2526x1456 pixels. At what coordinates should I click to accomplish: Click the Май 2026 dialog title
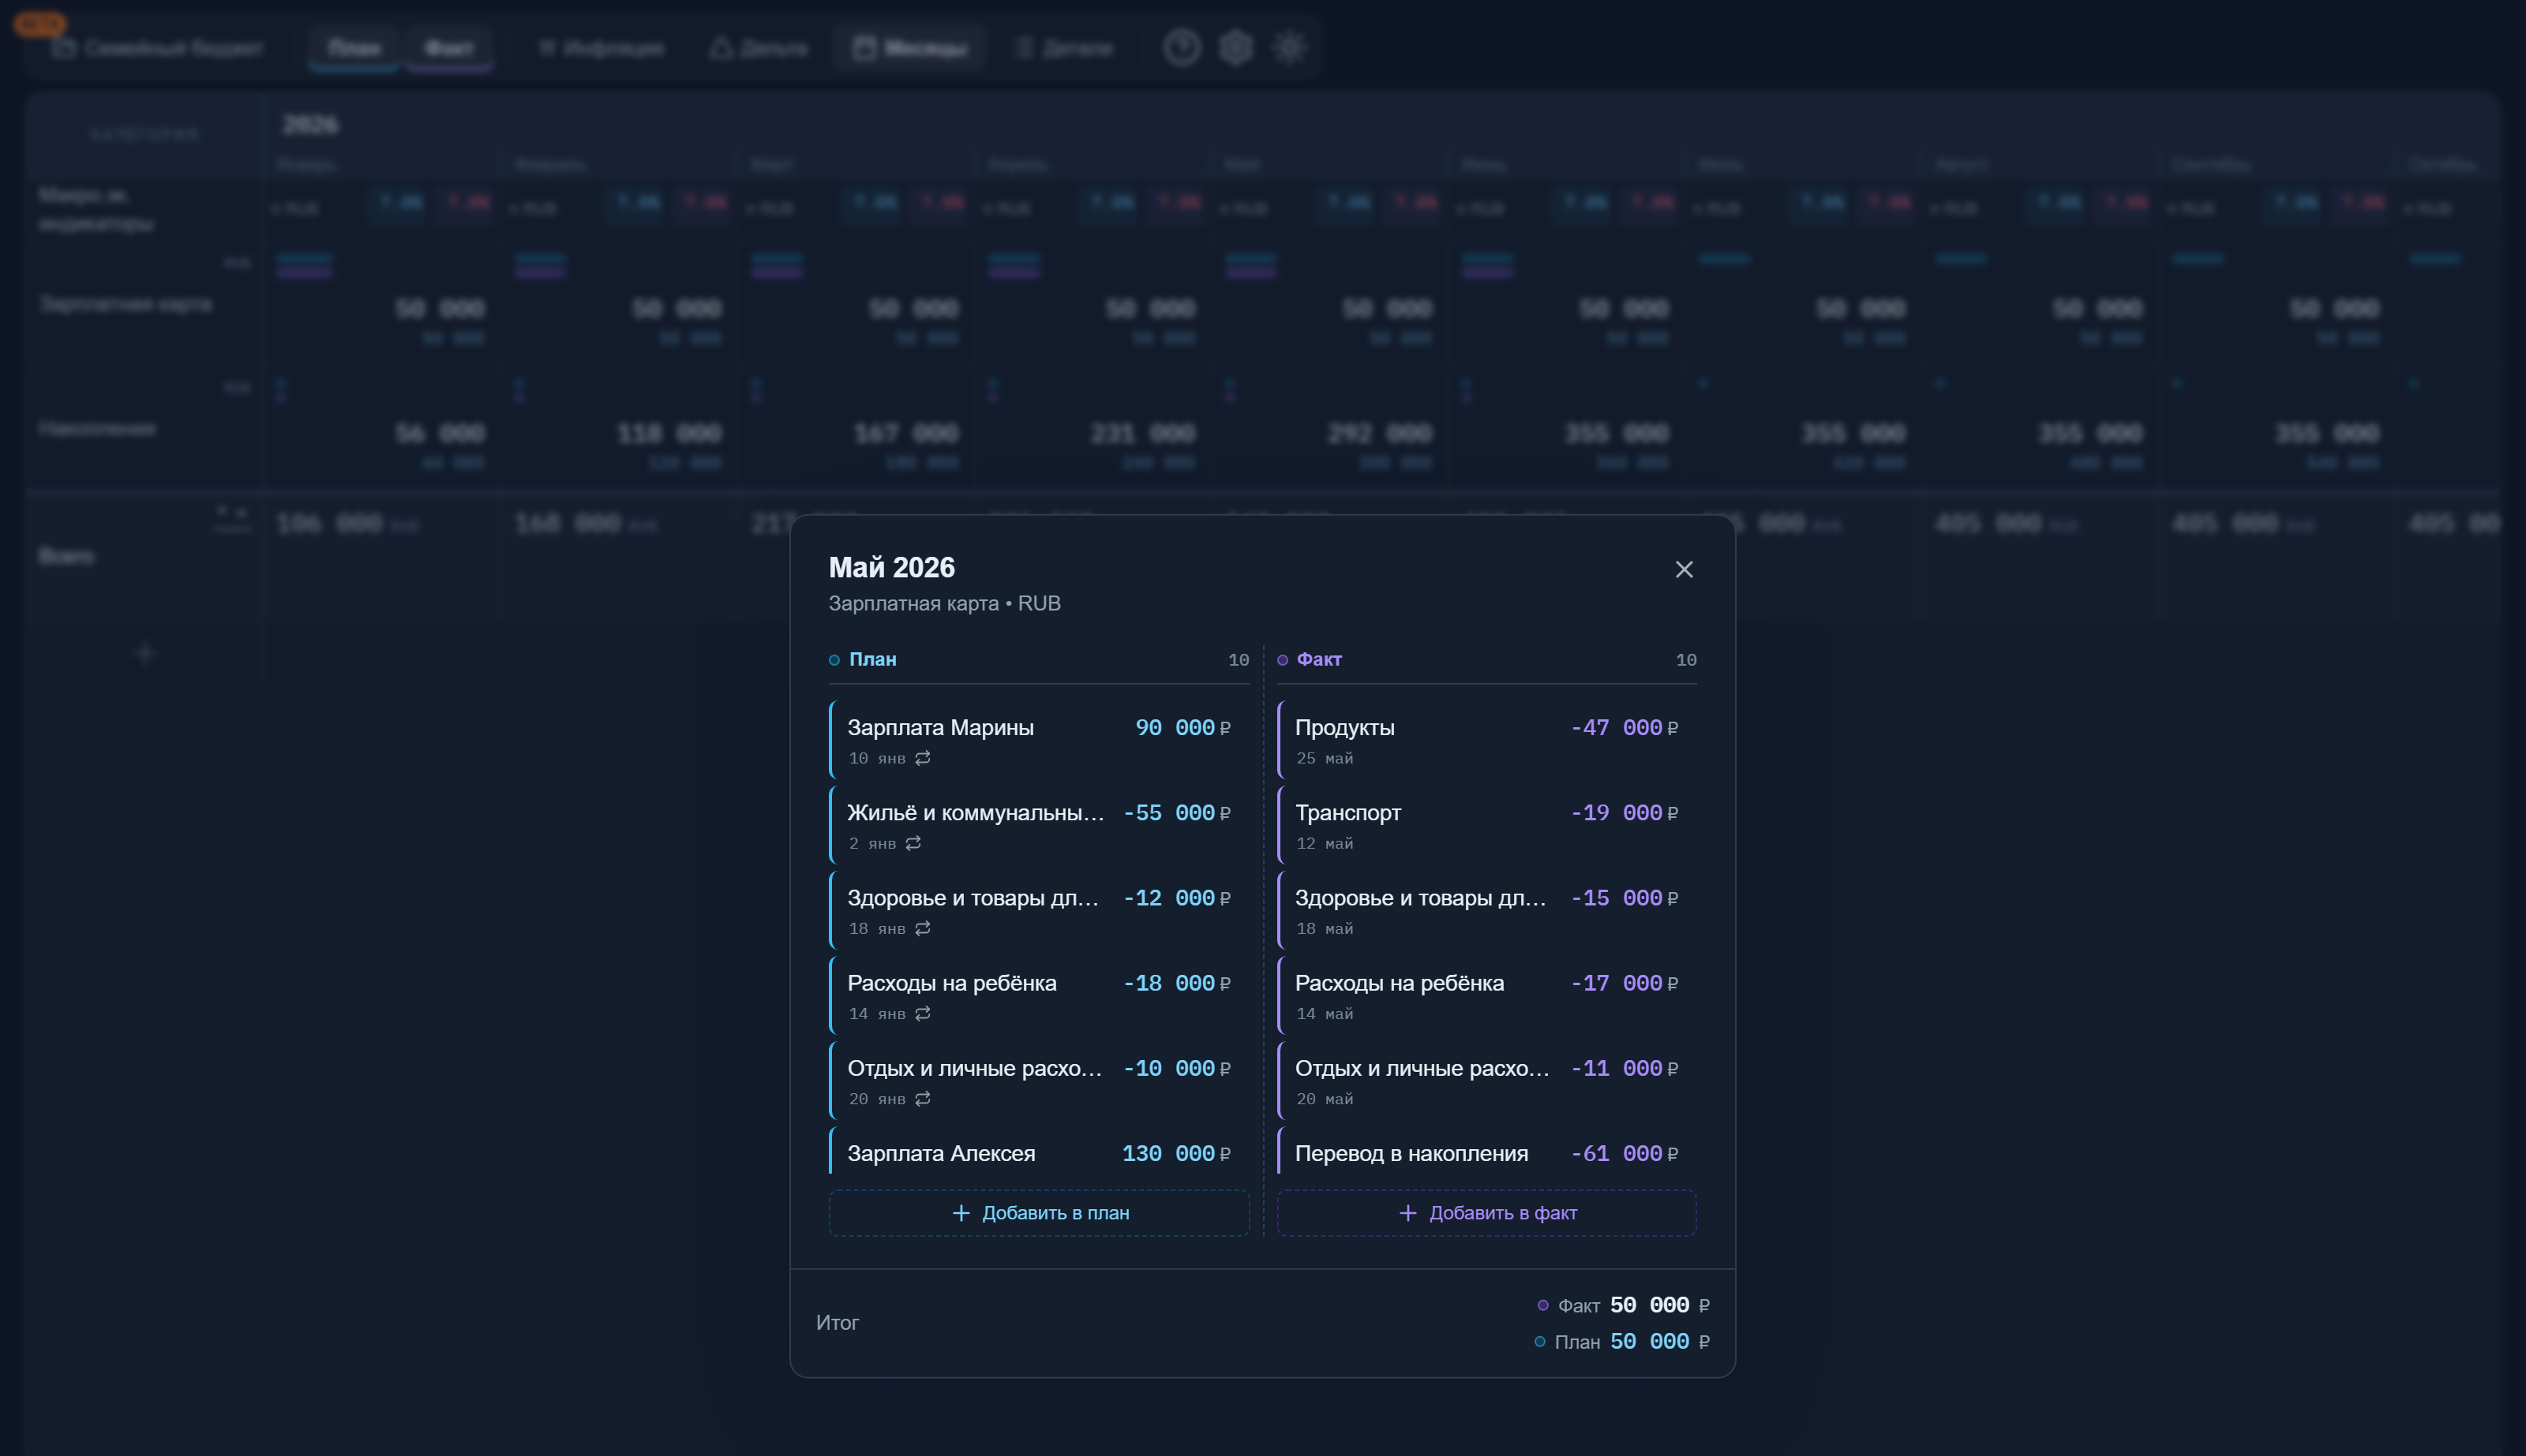(x=892, y=567)
